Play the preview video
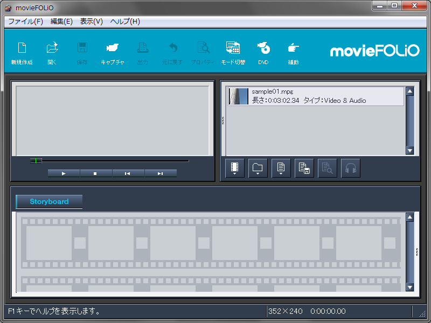 [x=64, y=173]
